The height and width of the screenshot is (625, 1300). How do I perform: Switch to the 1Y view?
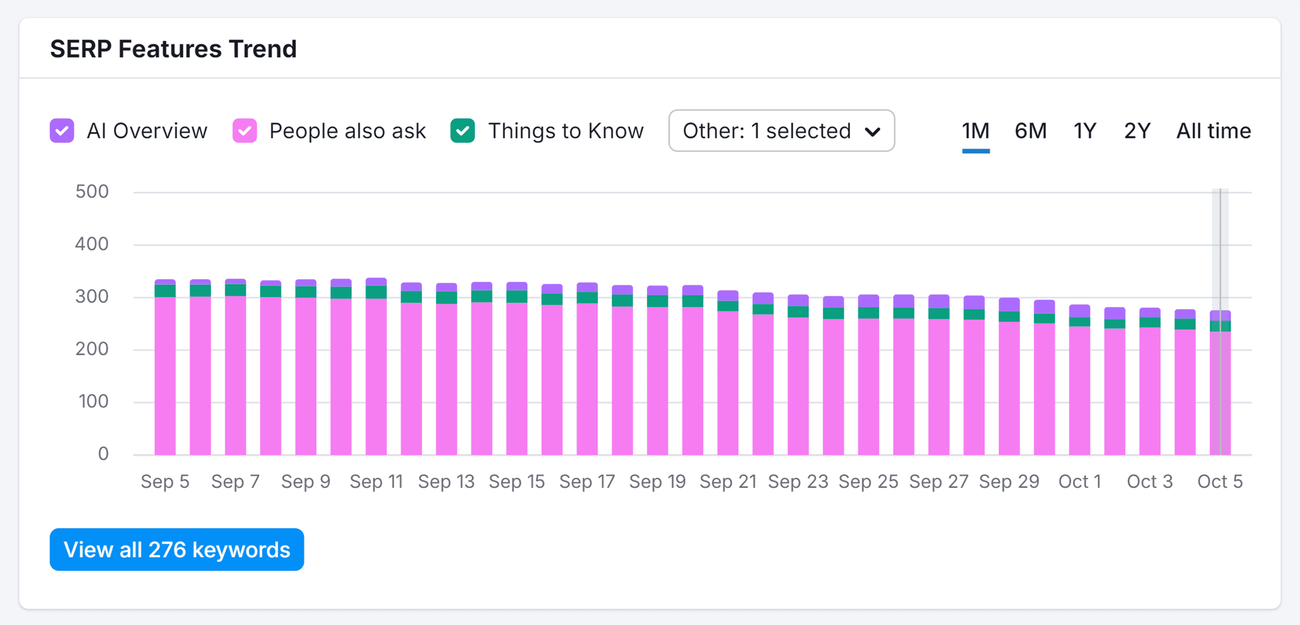pos(1085,131)
